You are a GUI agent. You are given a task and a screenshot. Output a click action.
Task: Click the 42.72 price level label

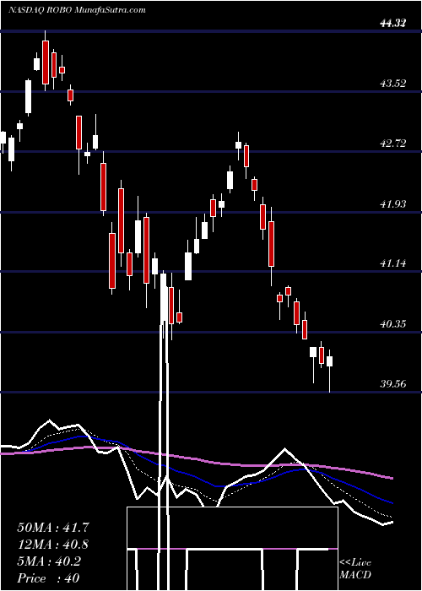click(x=393, y=144)
